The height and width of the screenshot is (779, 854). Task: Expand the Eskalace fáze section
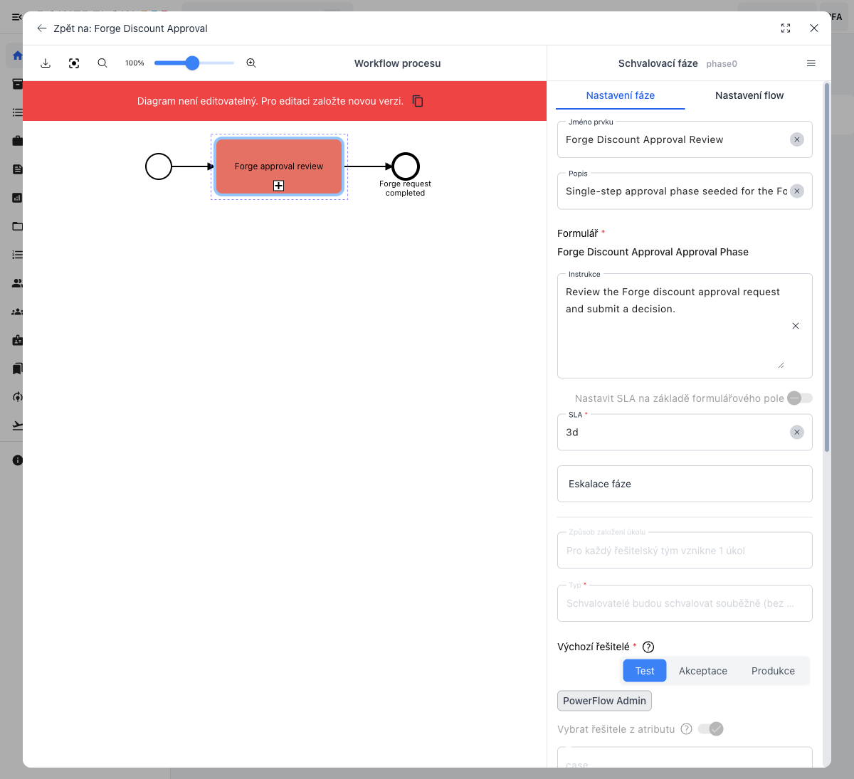coord(685,484)
